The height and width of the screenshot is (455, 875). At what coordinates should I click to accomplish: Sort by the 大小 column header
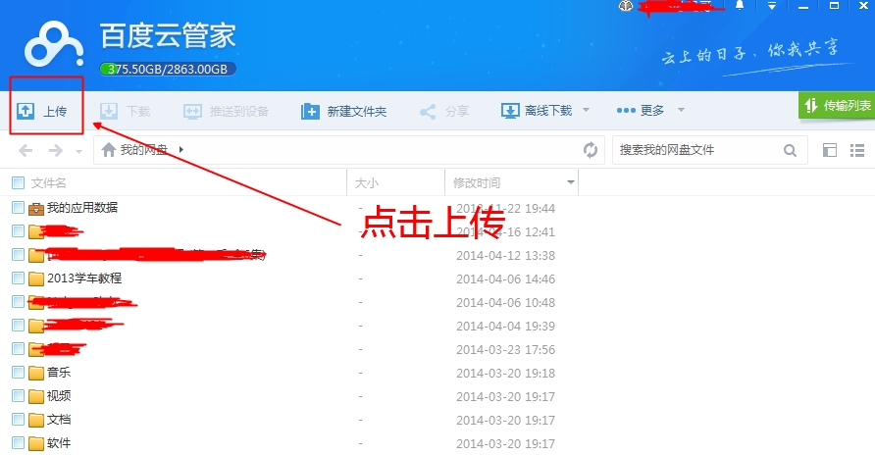point(367,183)
